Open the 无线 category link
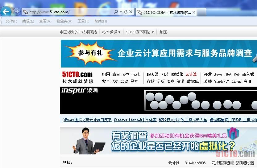The height and width of the screenshot is (168, 257). click(x=136, y=75)
